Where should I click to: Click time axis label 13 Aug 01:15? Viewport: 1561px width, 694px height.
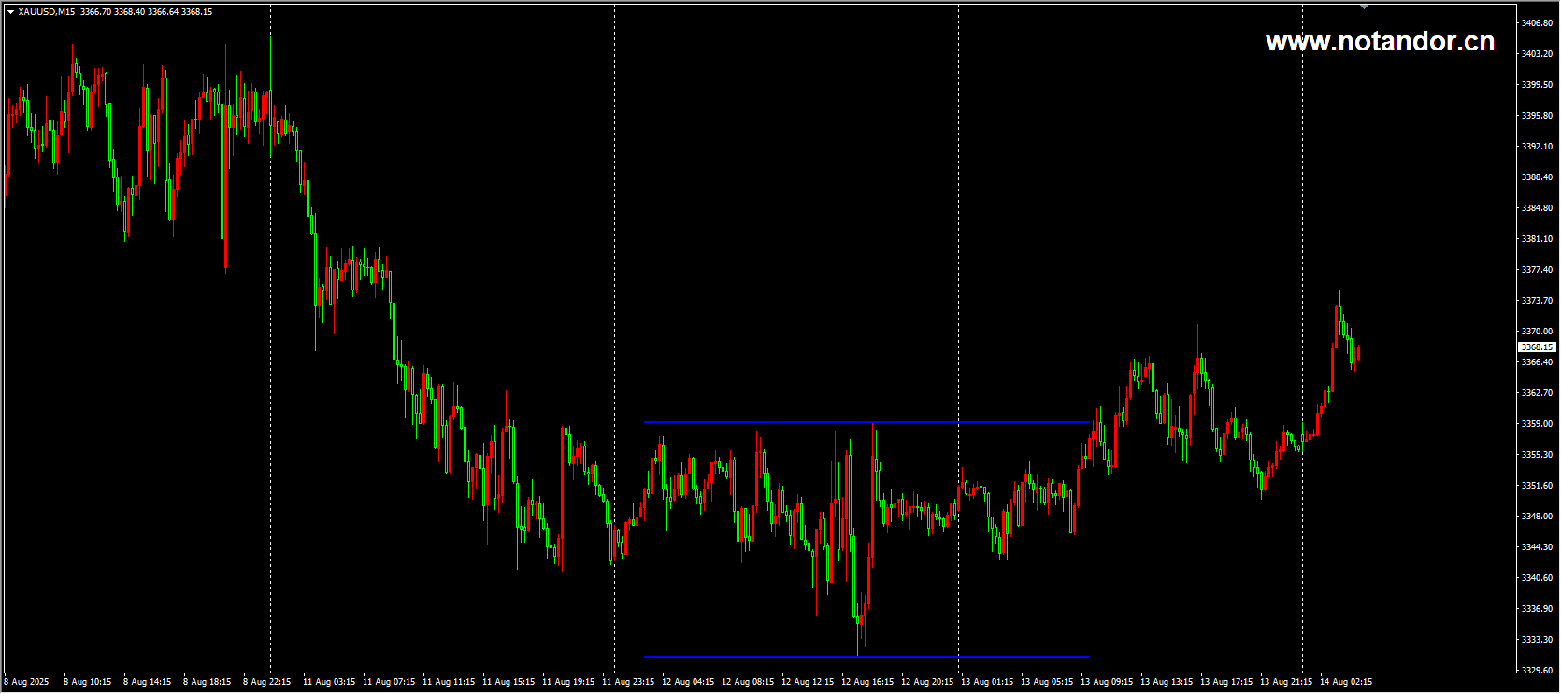987,682
